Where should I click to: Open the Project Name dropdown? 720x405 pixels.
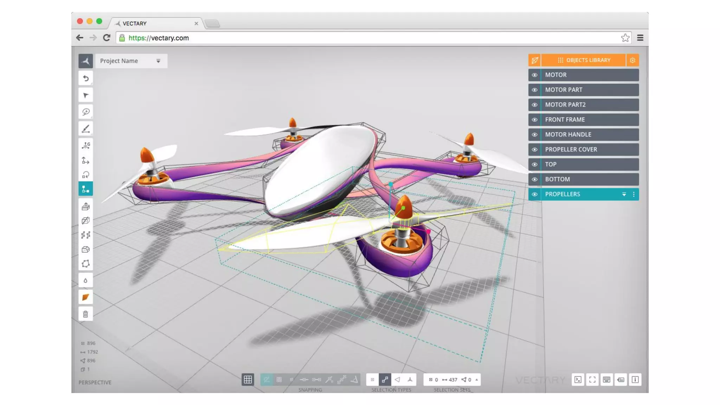click(x=158, y=61)
